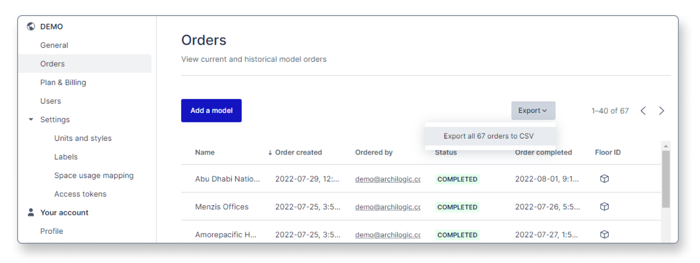Screen dimensions: 700x263
Task: Open demo@archilogic email link for Menzis Offices
Action: pos(388,207)
